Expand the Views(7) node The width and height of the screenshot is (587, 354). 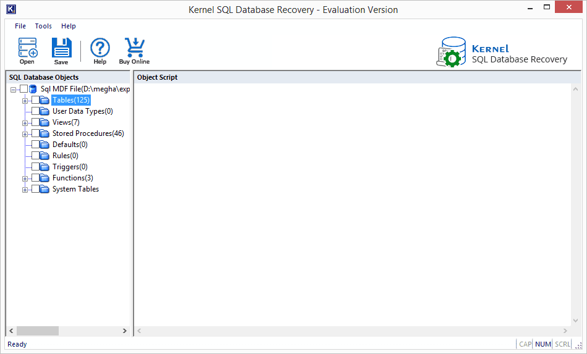coord(25,123)
